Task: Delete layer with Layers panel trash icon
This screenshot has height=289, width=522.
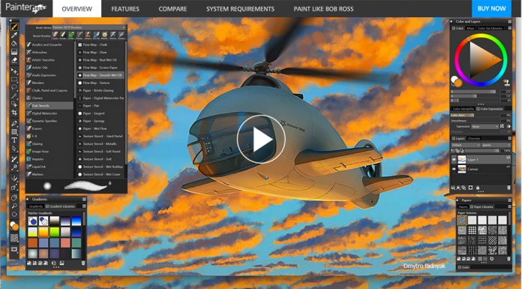Action: pos(508,188)
